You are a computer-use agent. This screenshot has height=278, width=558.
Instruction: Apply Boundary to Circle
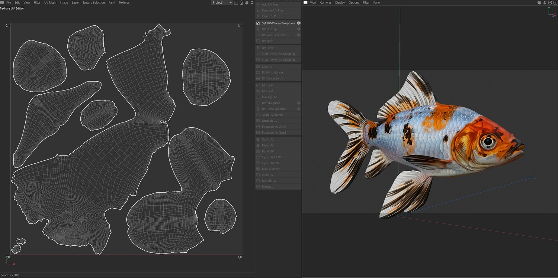click(x=278, y=127)
